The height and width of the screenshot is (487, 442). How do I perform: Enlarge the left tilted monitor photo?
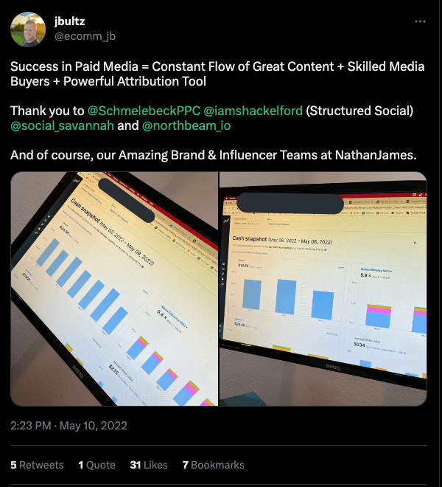point(113,289)
